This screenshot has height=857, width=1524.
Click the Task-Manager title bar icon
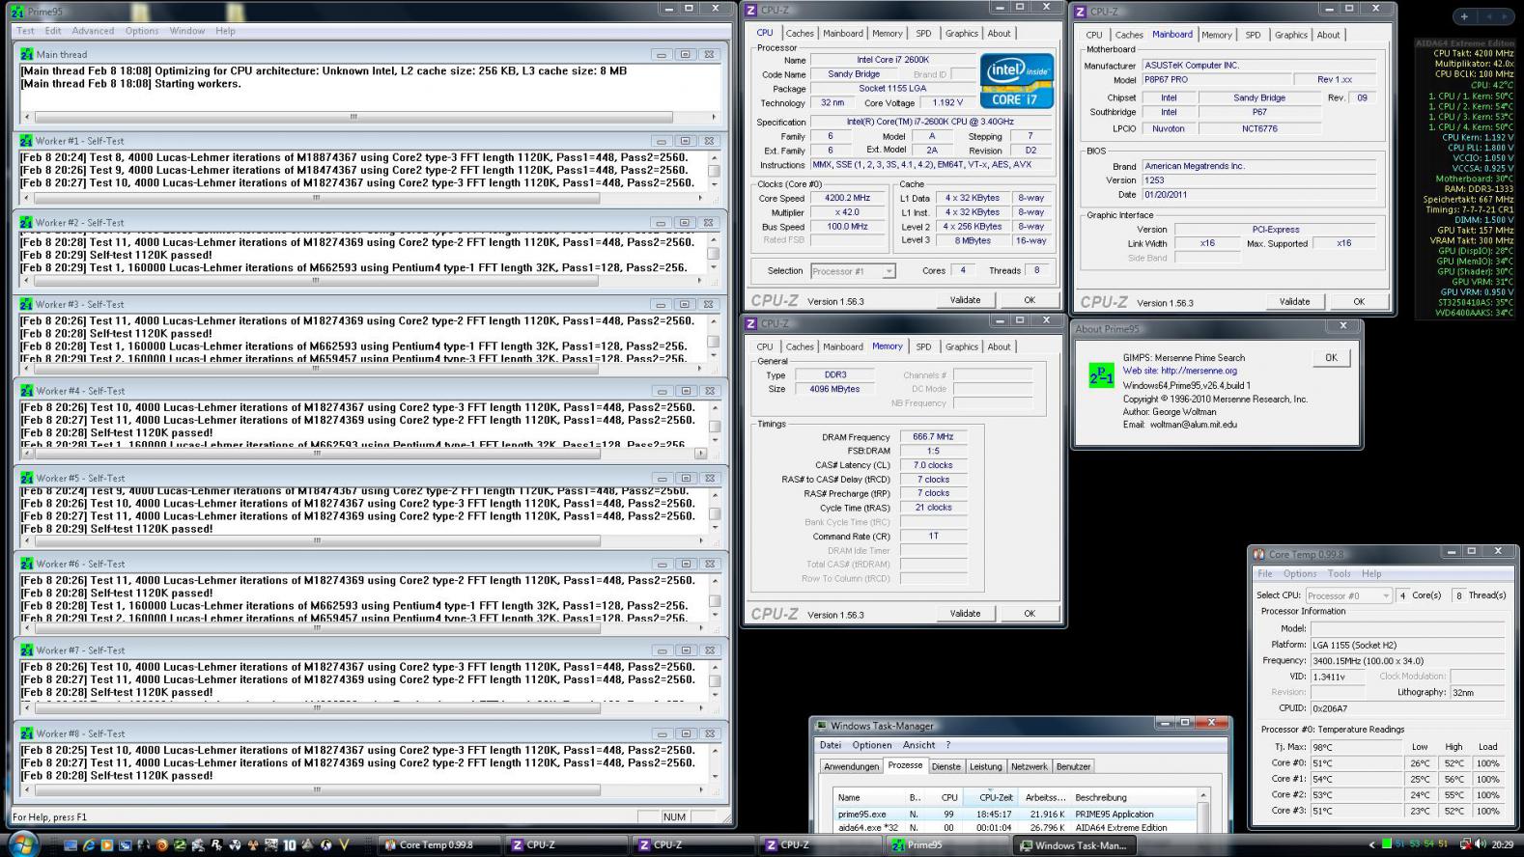click(x=822, y=726)
